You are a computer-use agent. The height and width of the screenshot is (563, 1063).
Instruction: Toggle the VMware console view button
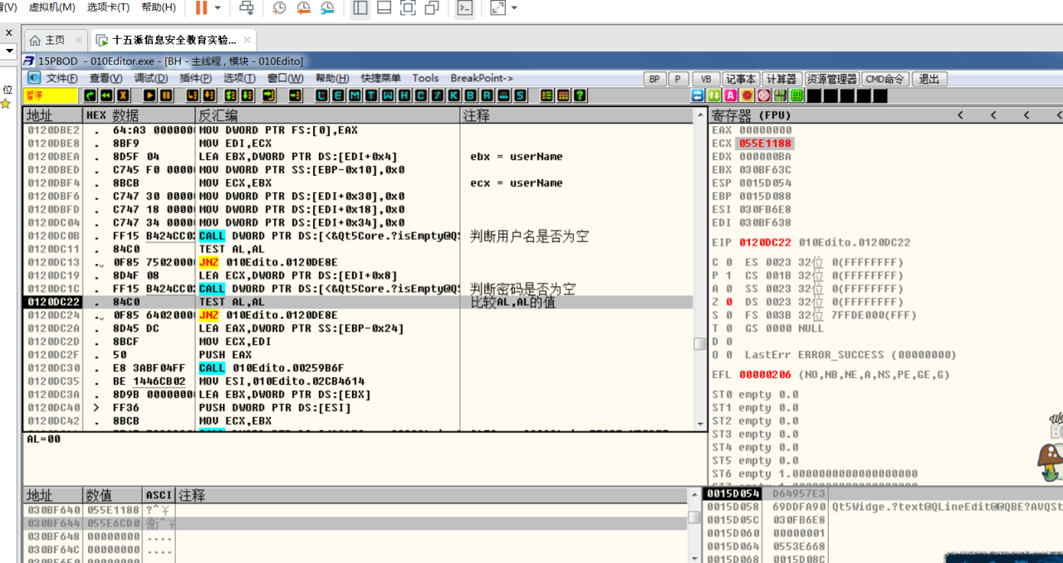pyautogui.click(x=465, y=8)
